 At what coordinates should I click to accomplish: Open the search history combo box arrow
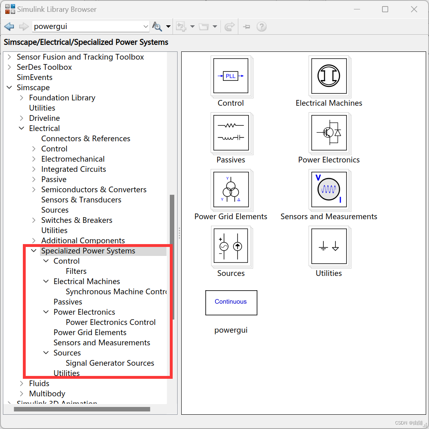146,27
